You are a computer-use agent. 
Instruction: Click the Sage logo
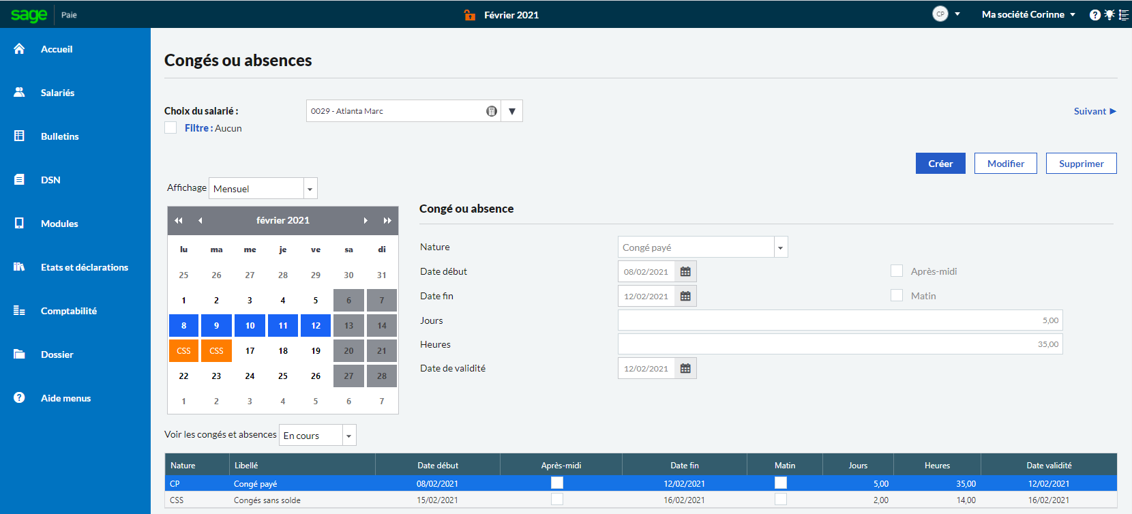[x=29, y=14]
